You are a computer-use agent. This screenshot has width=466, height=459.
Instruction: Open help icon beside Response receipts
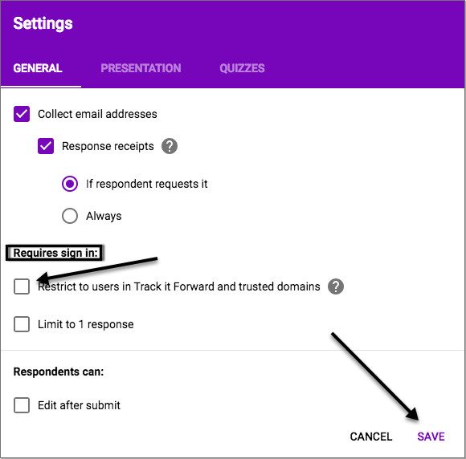(170, 146)
